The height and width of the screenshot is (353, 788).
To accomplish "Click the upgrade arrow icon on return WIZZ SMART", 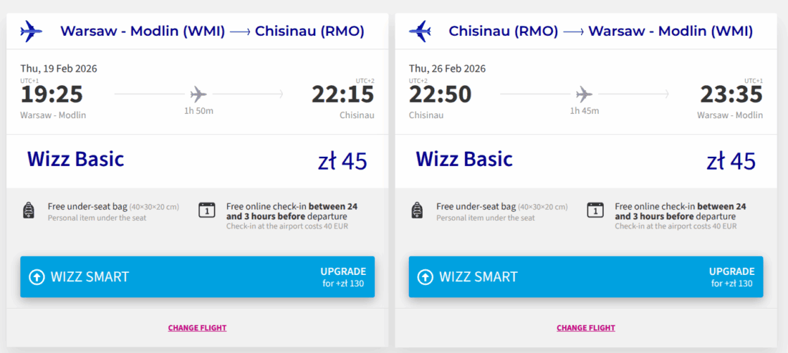I will pos(426,277).
